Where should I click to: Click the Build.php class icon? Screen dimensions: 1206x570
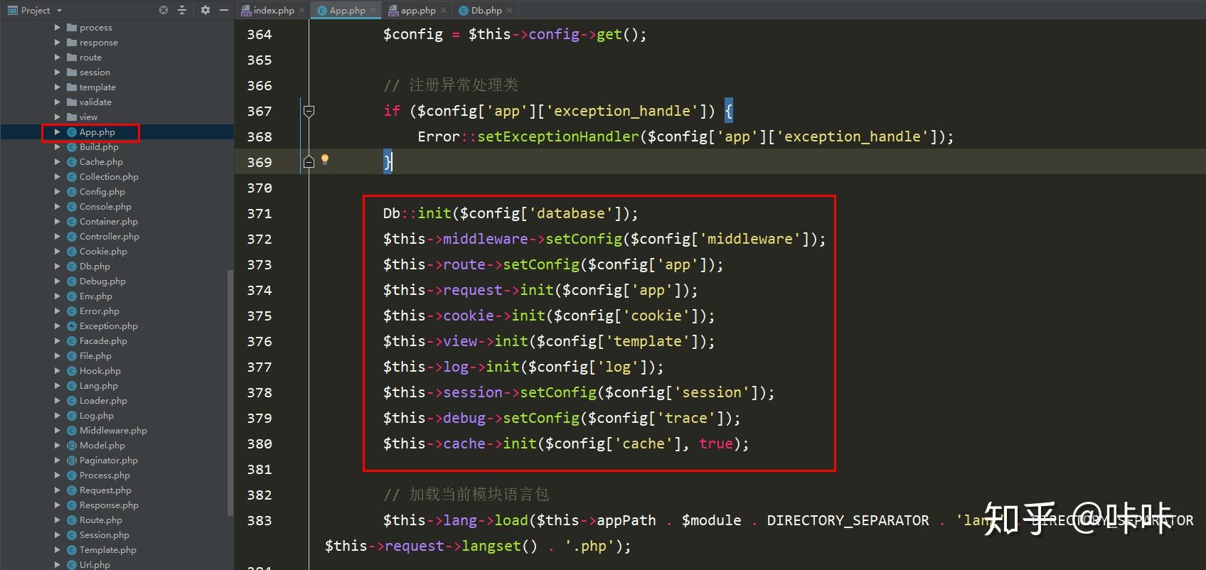(x=72, y=147)
